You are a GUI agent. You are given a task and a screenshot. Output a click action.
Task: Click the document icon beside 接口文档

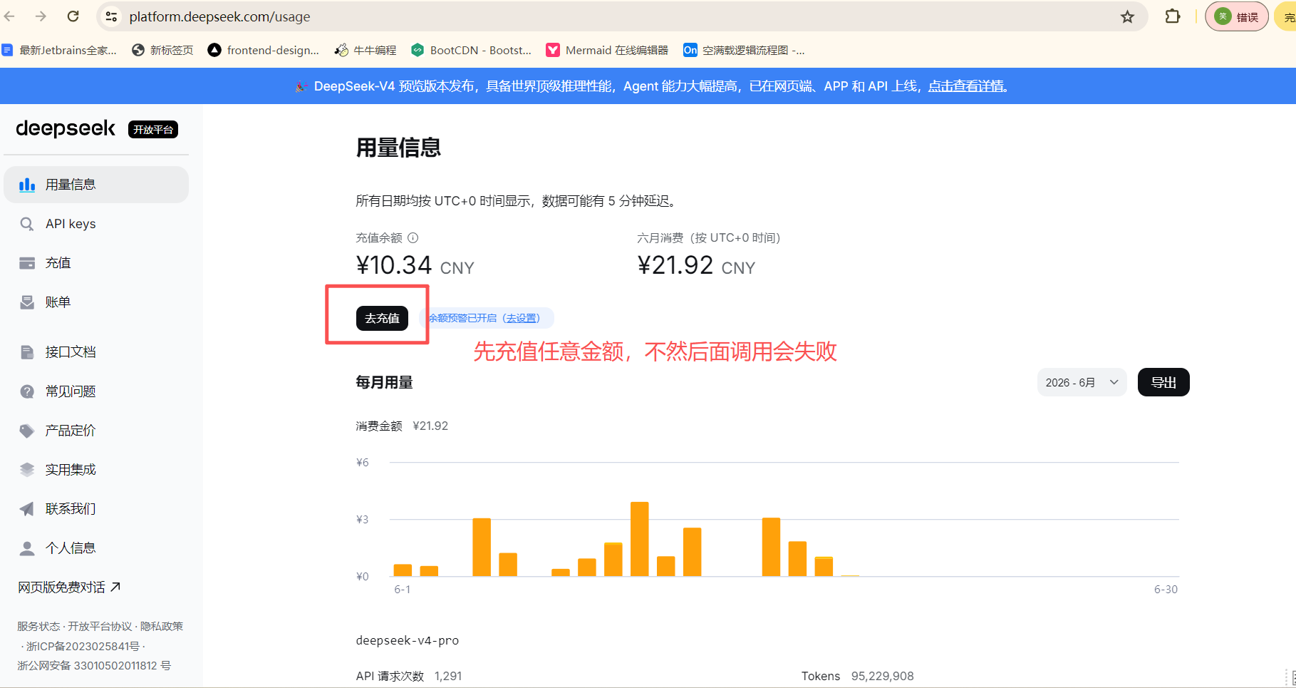click(27, 352)
